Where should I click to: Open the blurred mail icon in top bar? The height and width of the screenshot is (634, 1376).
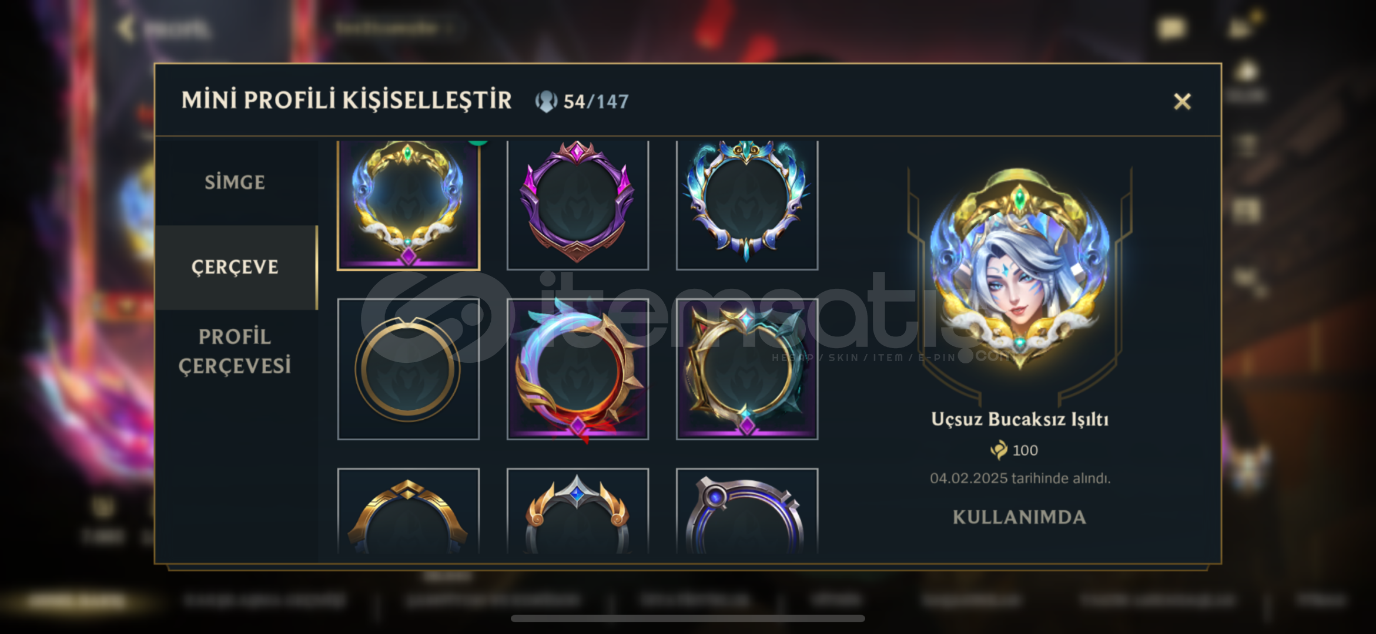pyautogui.click(x=1171, y=28)
